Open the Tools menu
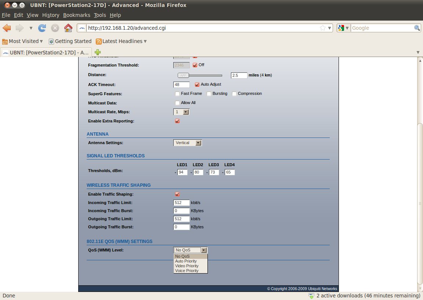The width and height of the screenshot is (423, 300). tap(100, 15)
